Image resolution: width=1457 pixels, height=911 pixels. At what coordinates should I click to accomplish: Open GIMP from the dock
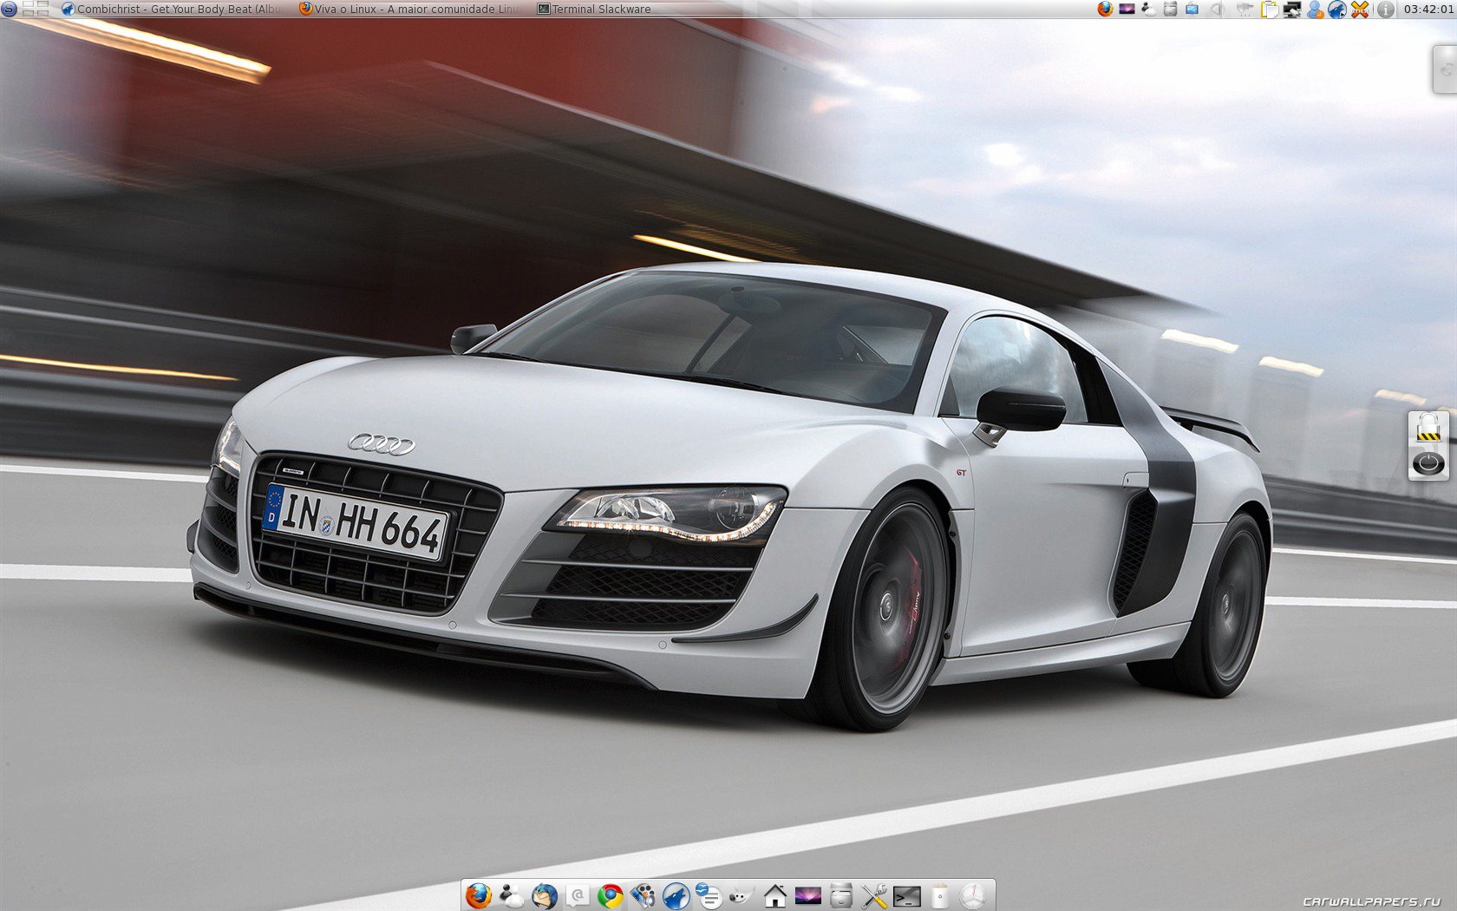coord(742,895)
